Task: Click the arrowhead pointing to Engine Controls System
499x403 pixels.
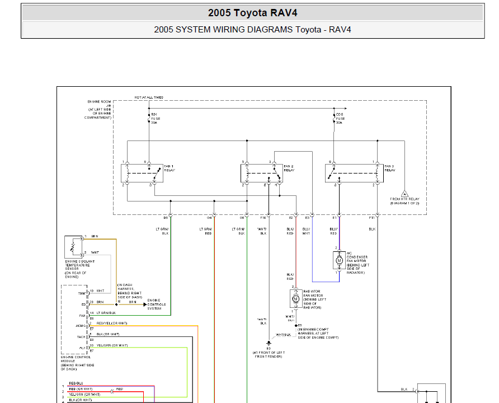Action: point(145,304)
